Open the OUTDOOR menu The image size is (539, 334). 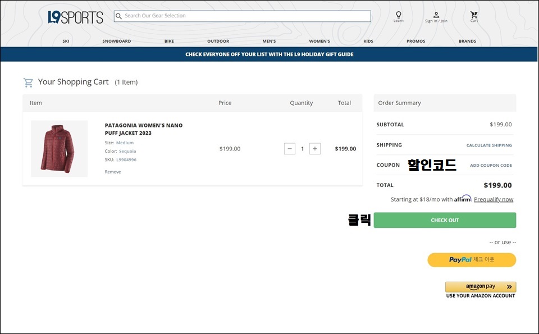click(x=218, y=41)
